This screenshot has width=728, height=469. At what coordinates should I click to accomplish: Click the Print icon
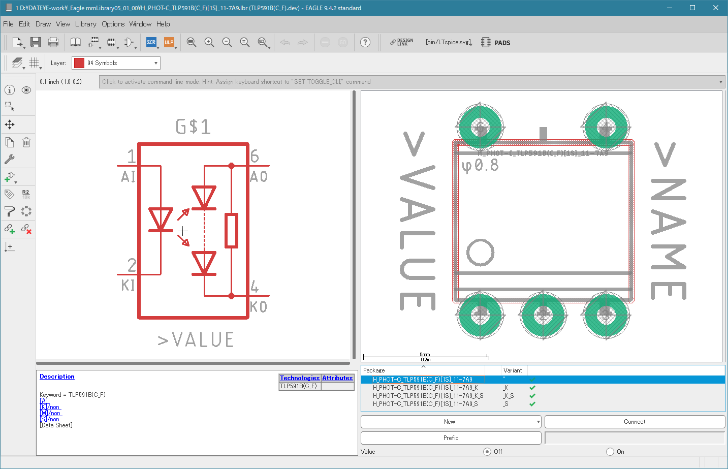[x=53, y=42]
